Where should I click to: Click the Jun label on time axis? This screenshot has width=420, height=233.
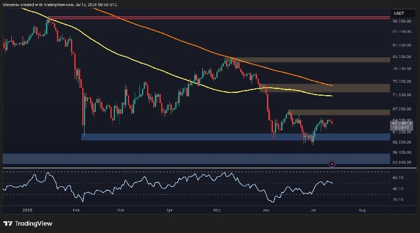(x=266, y=210)
